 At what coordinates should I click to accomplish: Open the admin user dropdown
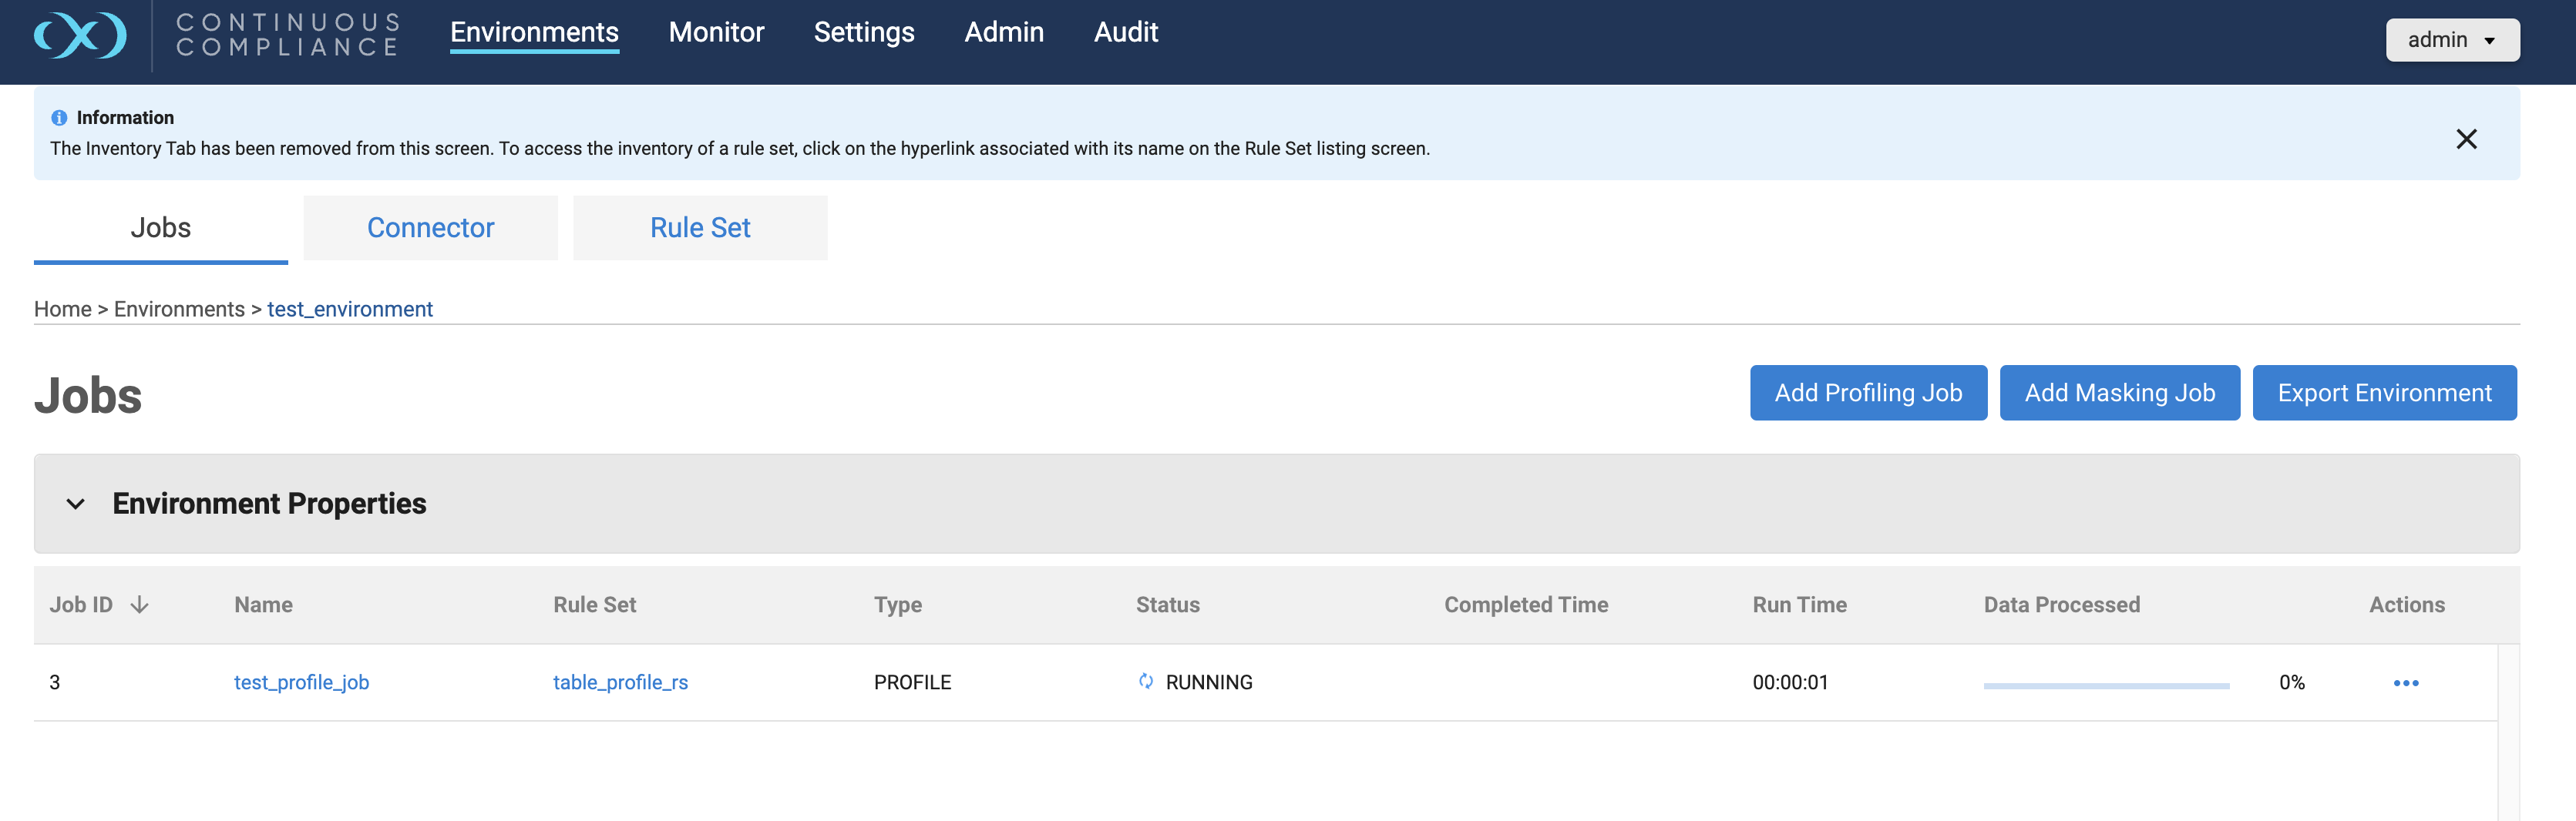(x=2451, y=40)
